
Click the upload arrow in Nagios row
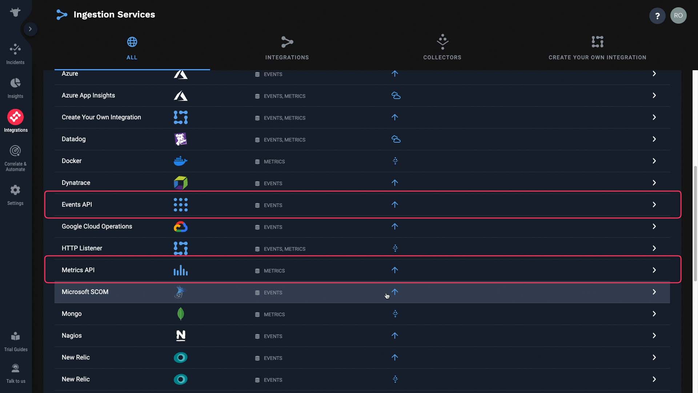click(395, 336)
